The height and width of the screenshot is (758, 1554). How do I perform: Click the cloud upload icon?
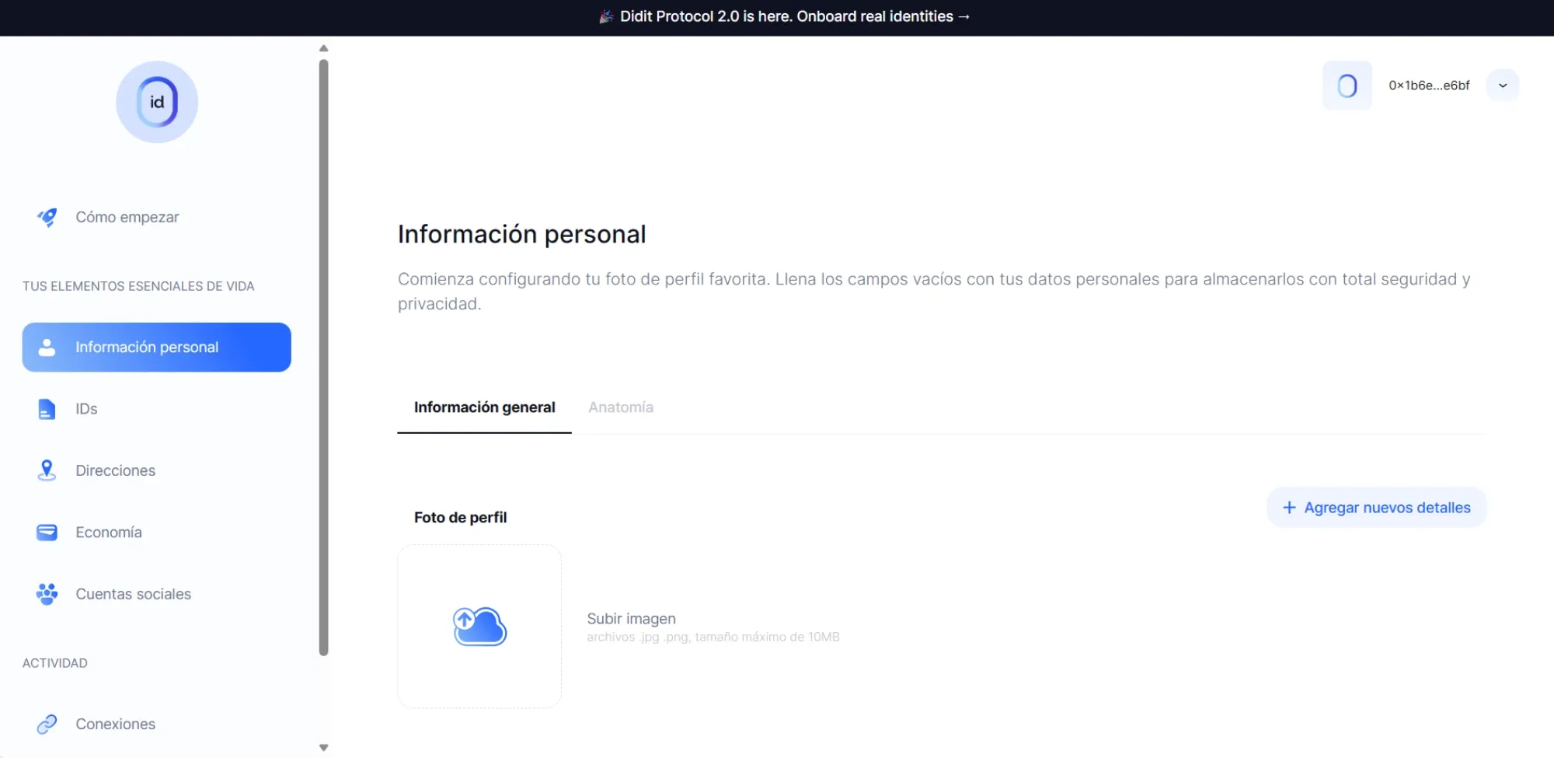480,627
